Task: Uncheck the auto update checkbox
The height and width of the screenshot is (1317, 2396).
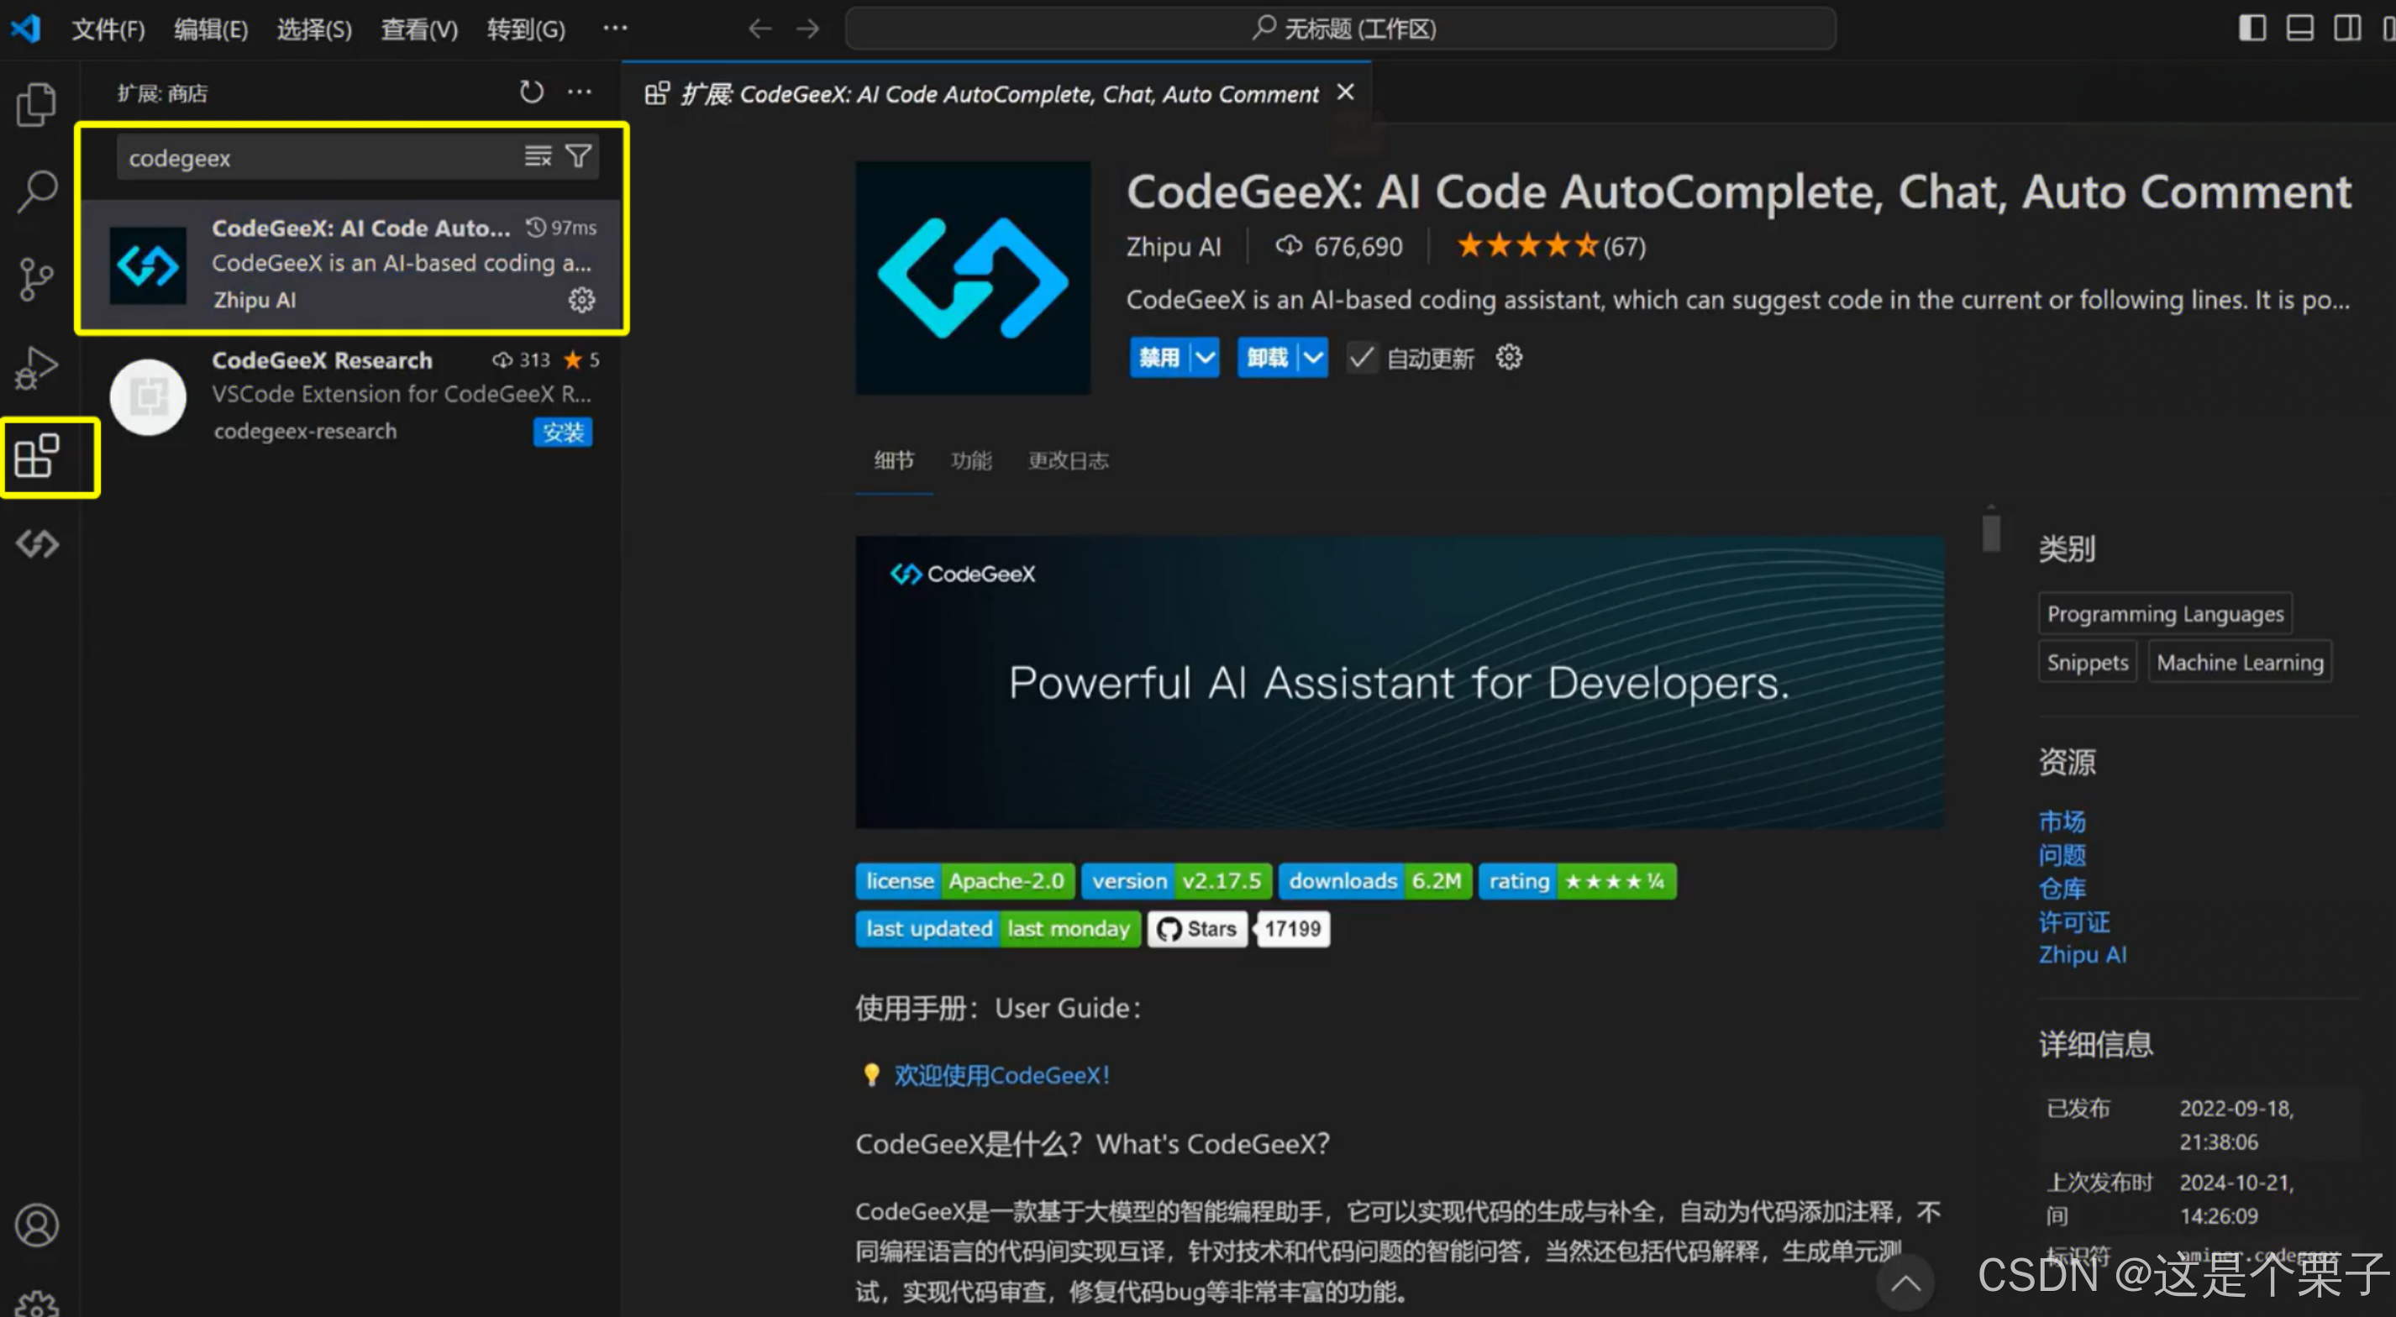Action: coord(1362,358)
